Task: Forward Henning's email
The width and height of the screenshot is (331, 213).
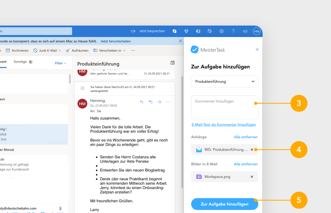Action: pyautogui.click(x=159, y=102)
